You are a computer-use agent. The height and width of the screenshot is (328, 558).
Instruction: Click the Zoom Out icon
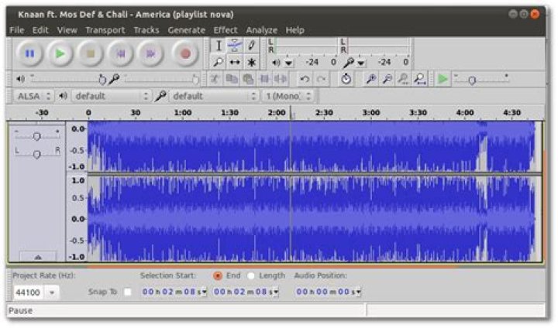coord(387,79)
